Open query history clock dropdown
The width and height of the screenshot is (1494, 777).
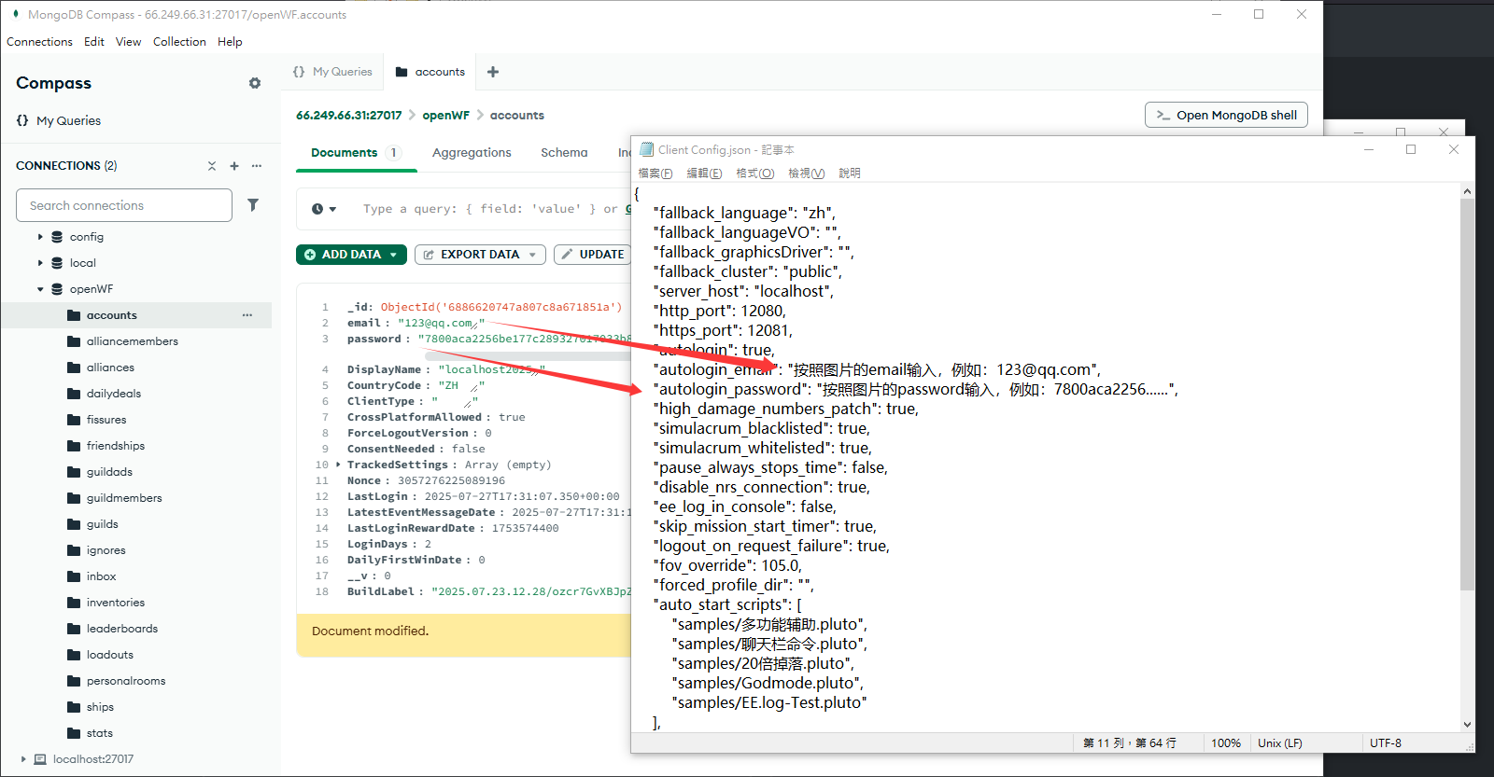click(323, 209)
